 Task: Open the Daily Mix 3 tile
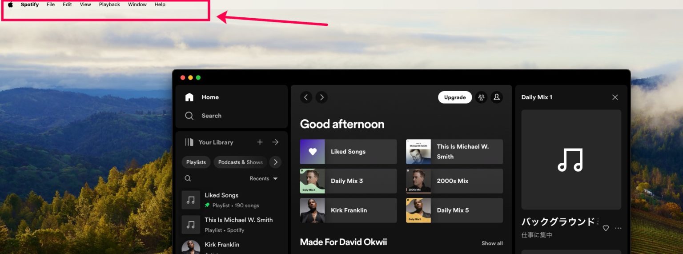coord(348,181)
